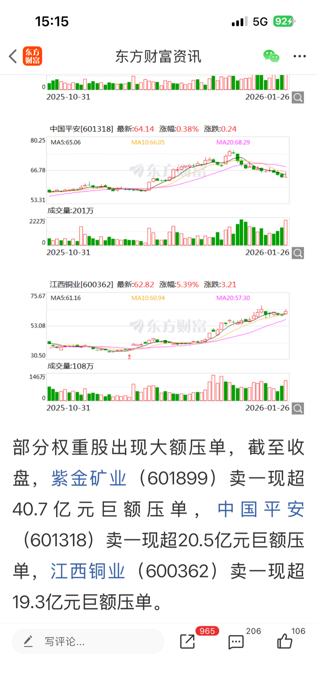Open the 东方财富 orange logo

click(x=32, y=56)
